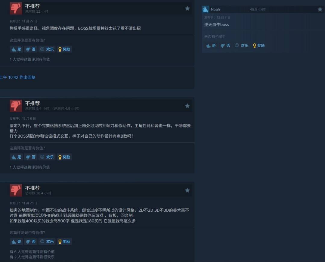Click the star icon on the 12-hour review
The image size is (325, 262).
187,8
